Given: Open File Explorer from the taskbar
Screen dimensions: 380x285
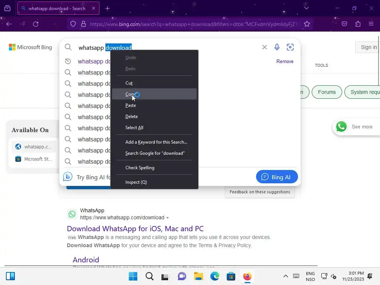Looking at the screenshot, I should pyautogui.click(x=198, y=276).
